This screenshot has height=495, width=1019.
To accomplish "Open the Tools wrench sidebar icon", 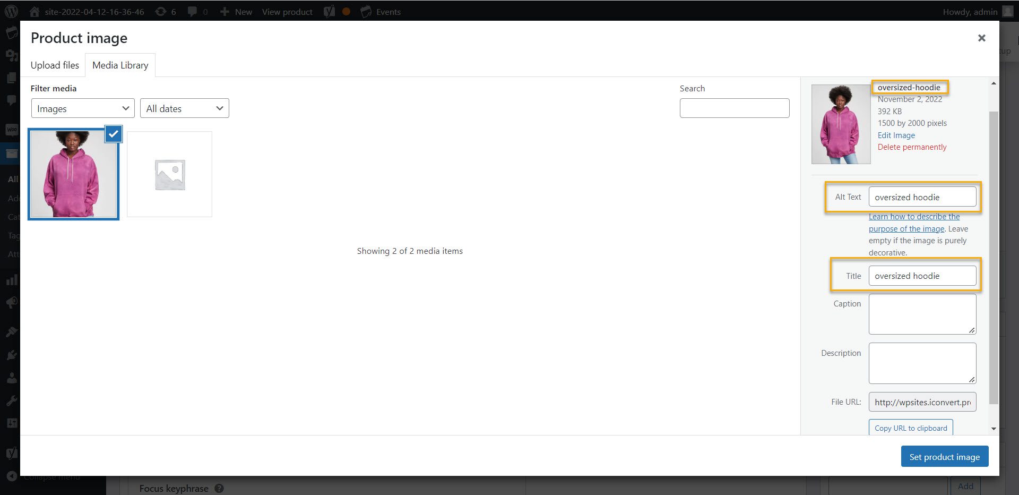I will 11,400.
